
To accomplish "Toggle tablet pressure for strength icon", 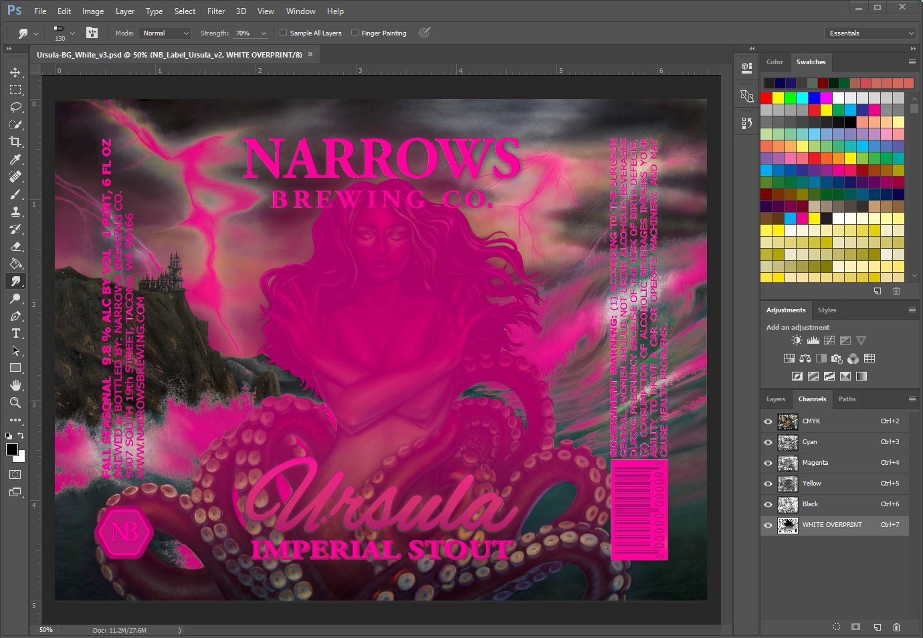I will point(424,32).
